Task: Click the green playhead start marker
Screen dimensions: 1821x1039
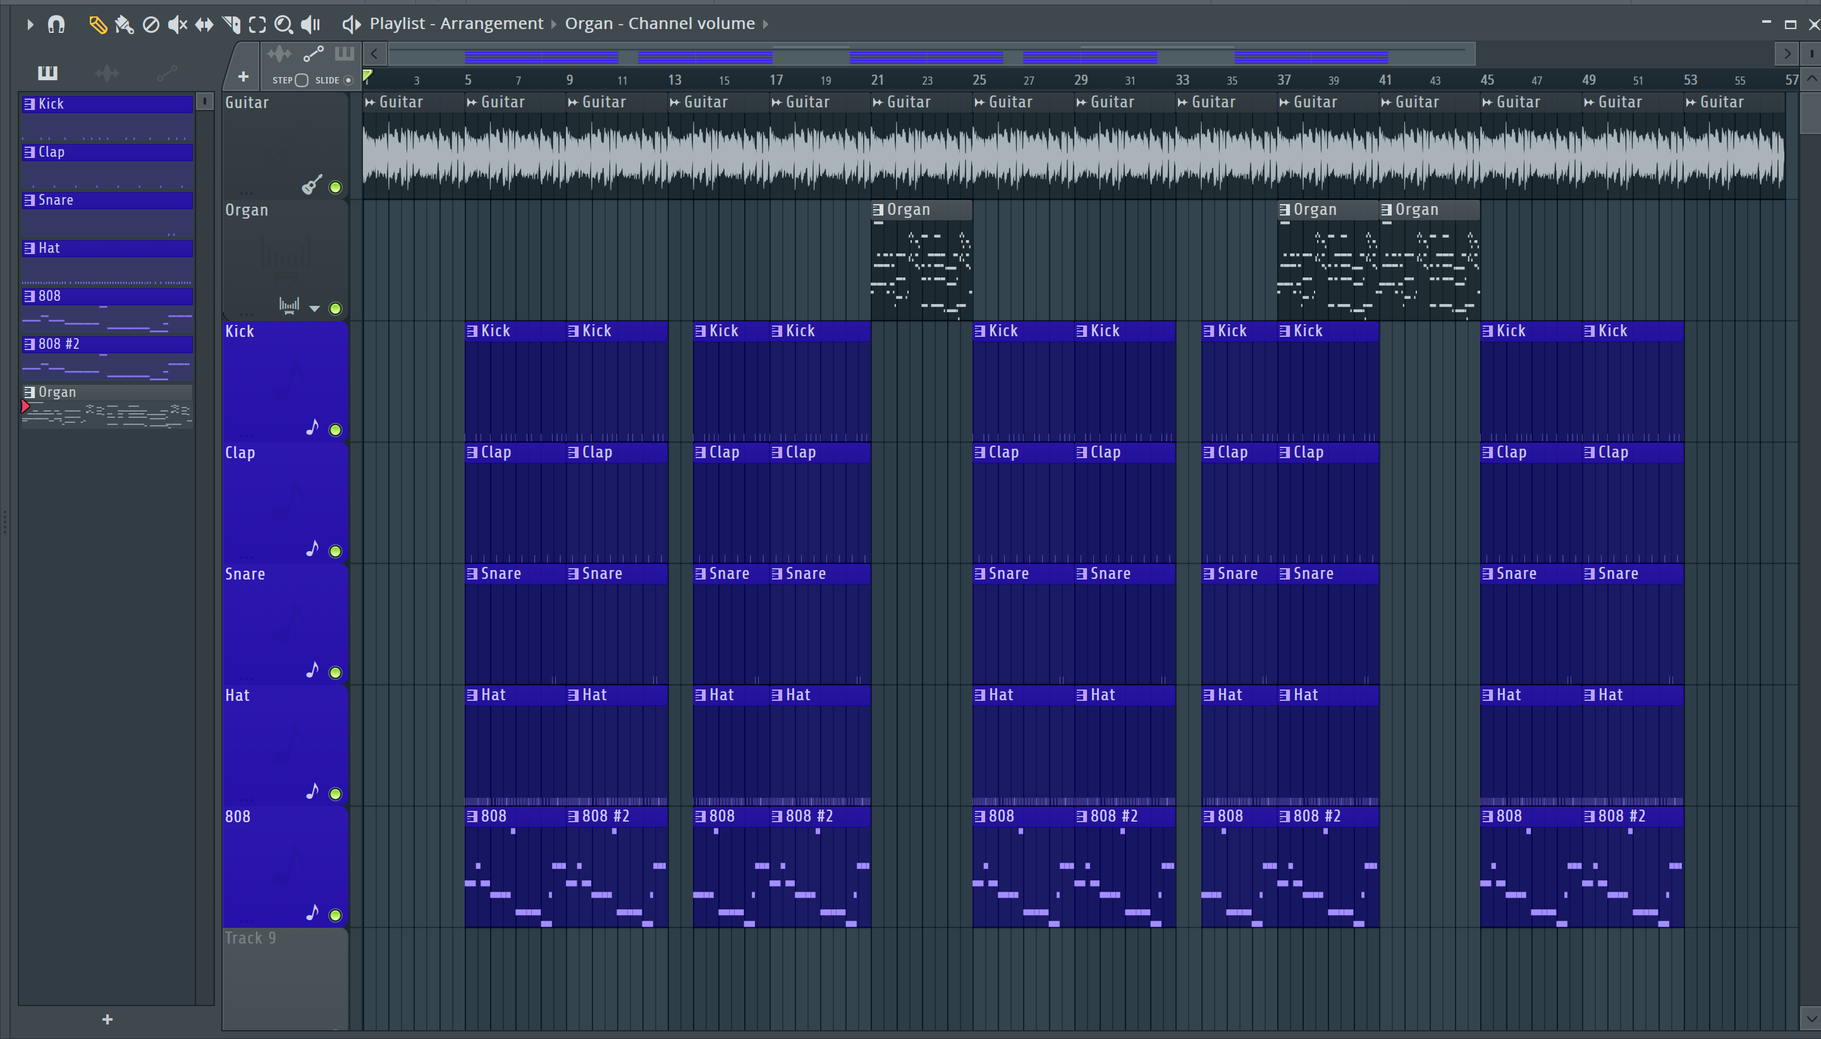Action: point(367,76)
